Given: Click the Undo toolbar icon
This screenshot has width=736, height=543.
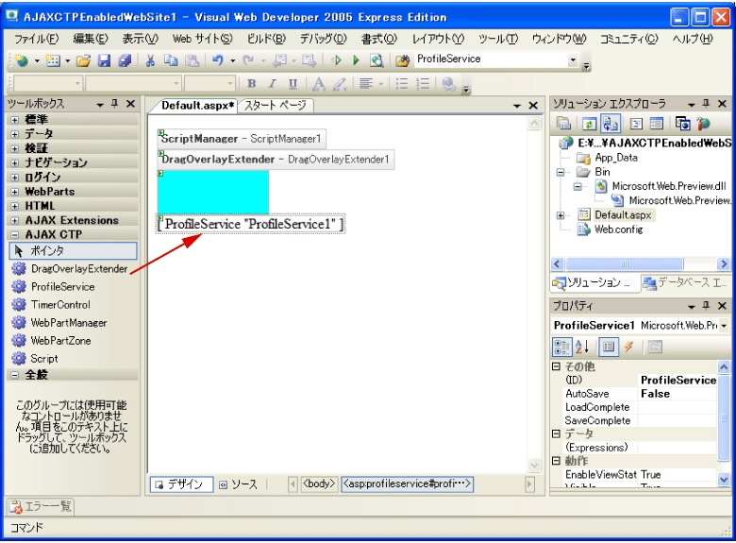Looking at the screenshot, I should tap(217, 60).
